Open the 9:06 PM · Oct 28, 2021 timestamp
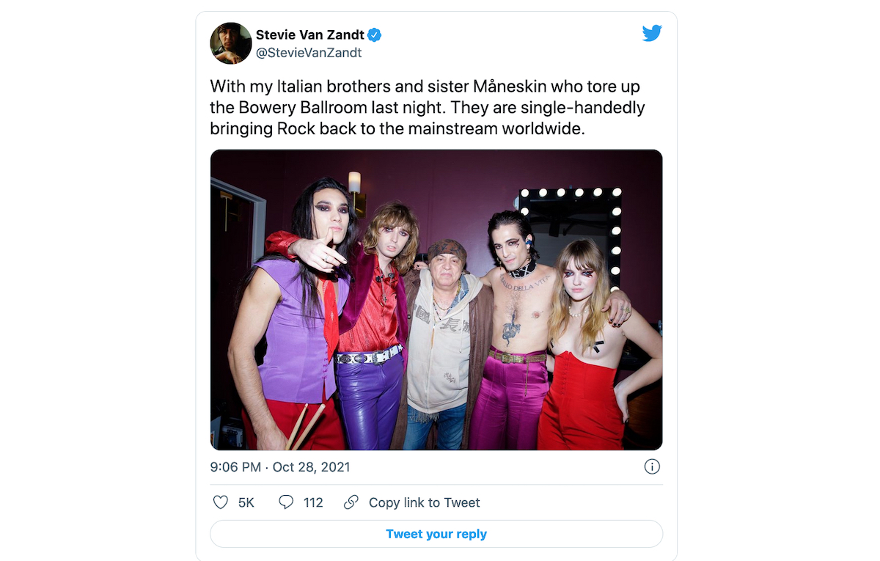 [x=280, y=466]
